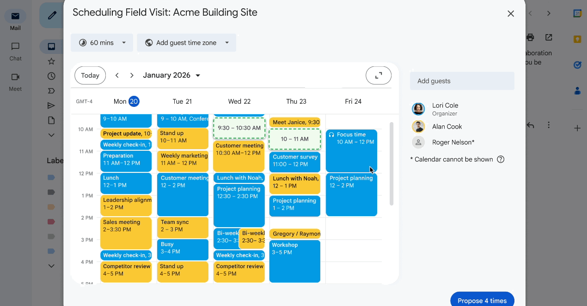Open the 60 mins duration dropdown

pos(102,43)
